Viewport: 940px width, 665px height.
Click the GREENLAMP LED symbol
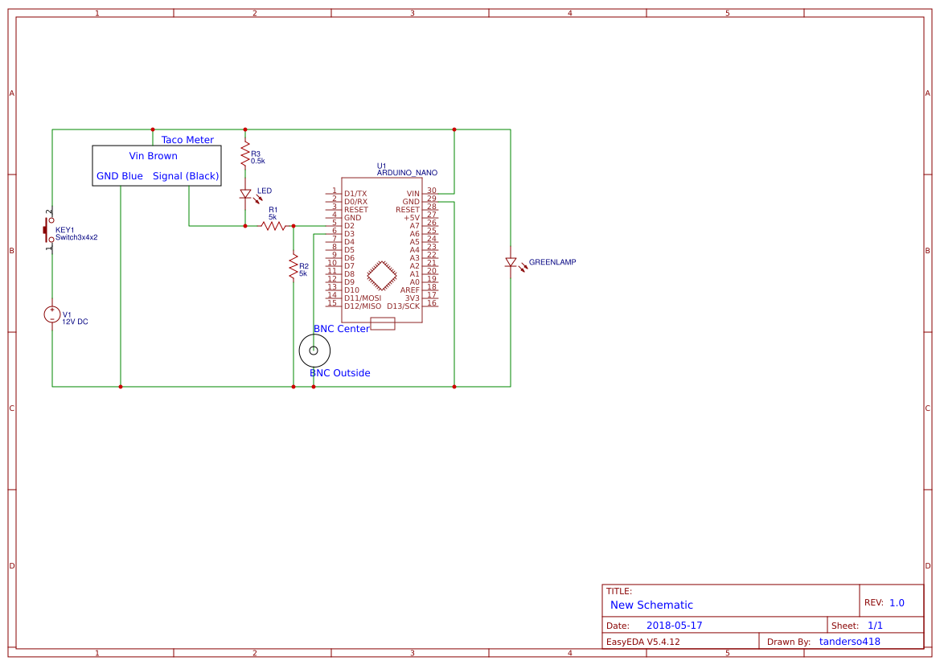point(512,261)
